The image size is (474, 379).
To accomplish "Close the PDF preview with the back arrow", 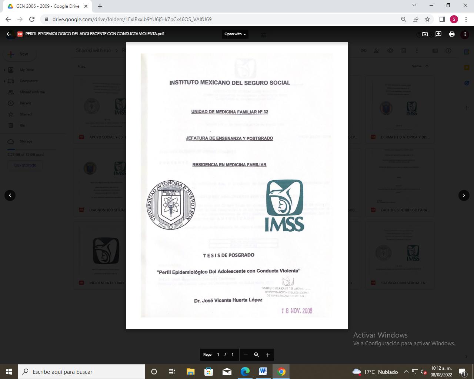I will point(9,34).
